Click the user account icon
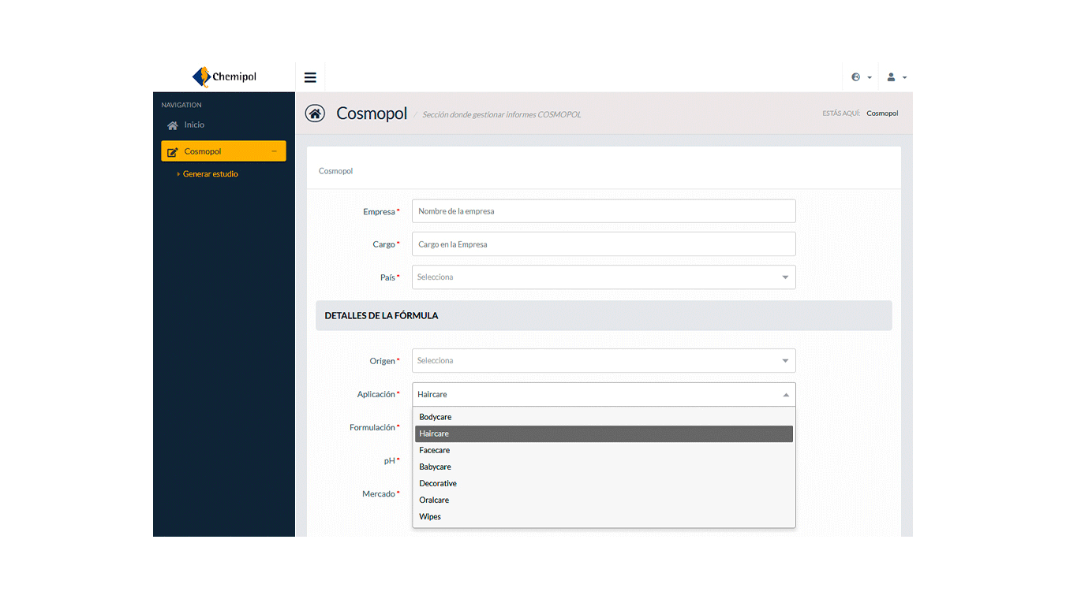 pyautogui.click(x=892, y=76)
